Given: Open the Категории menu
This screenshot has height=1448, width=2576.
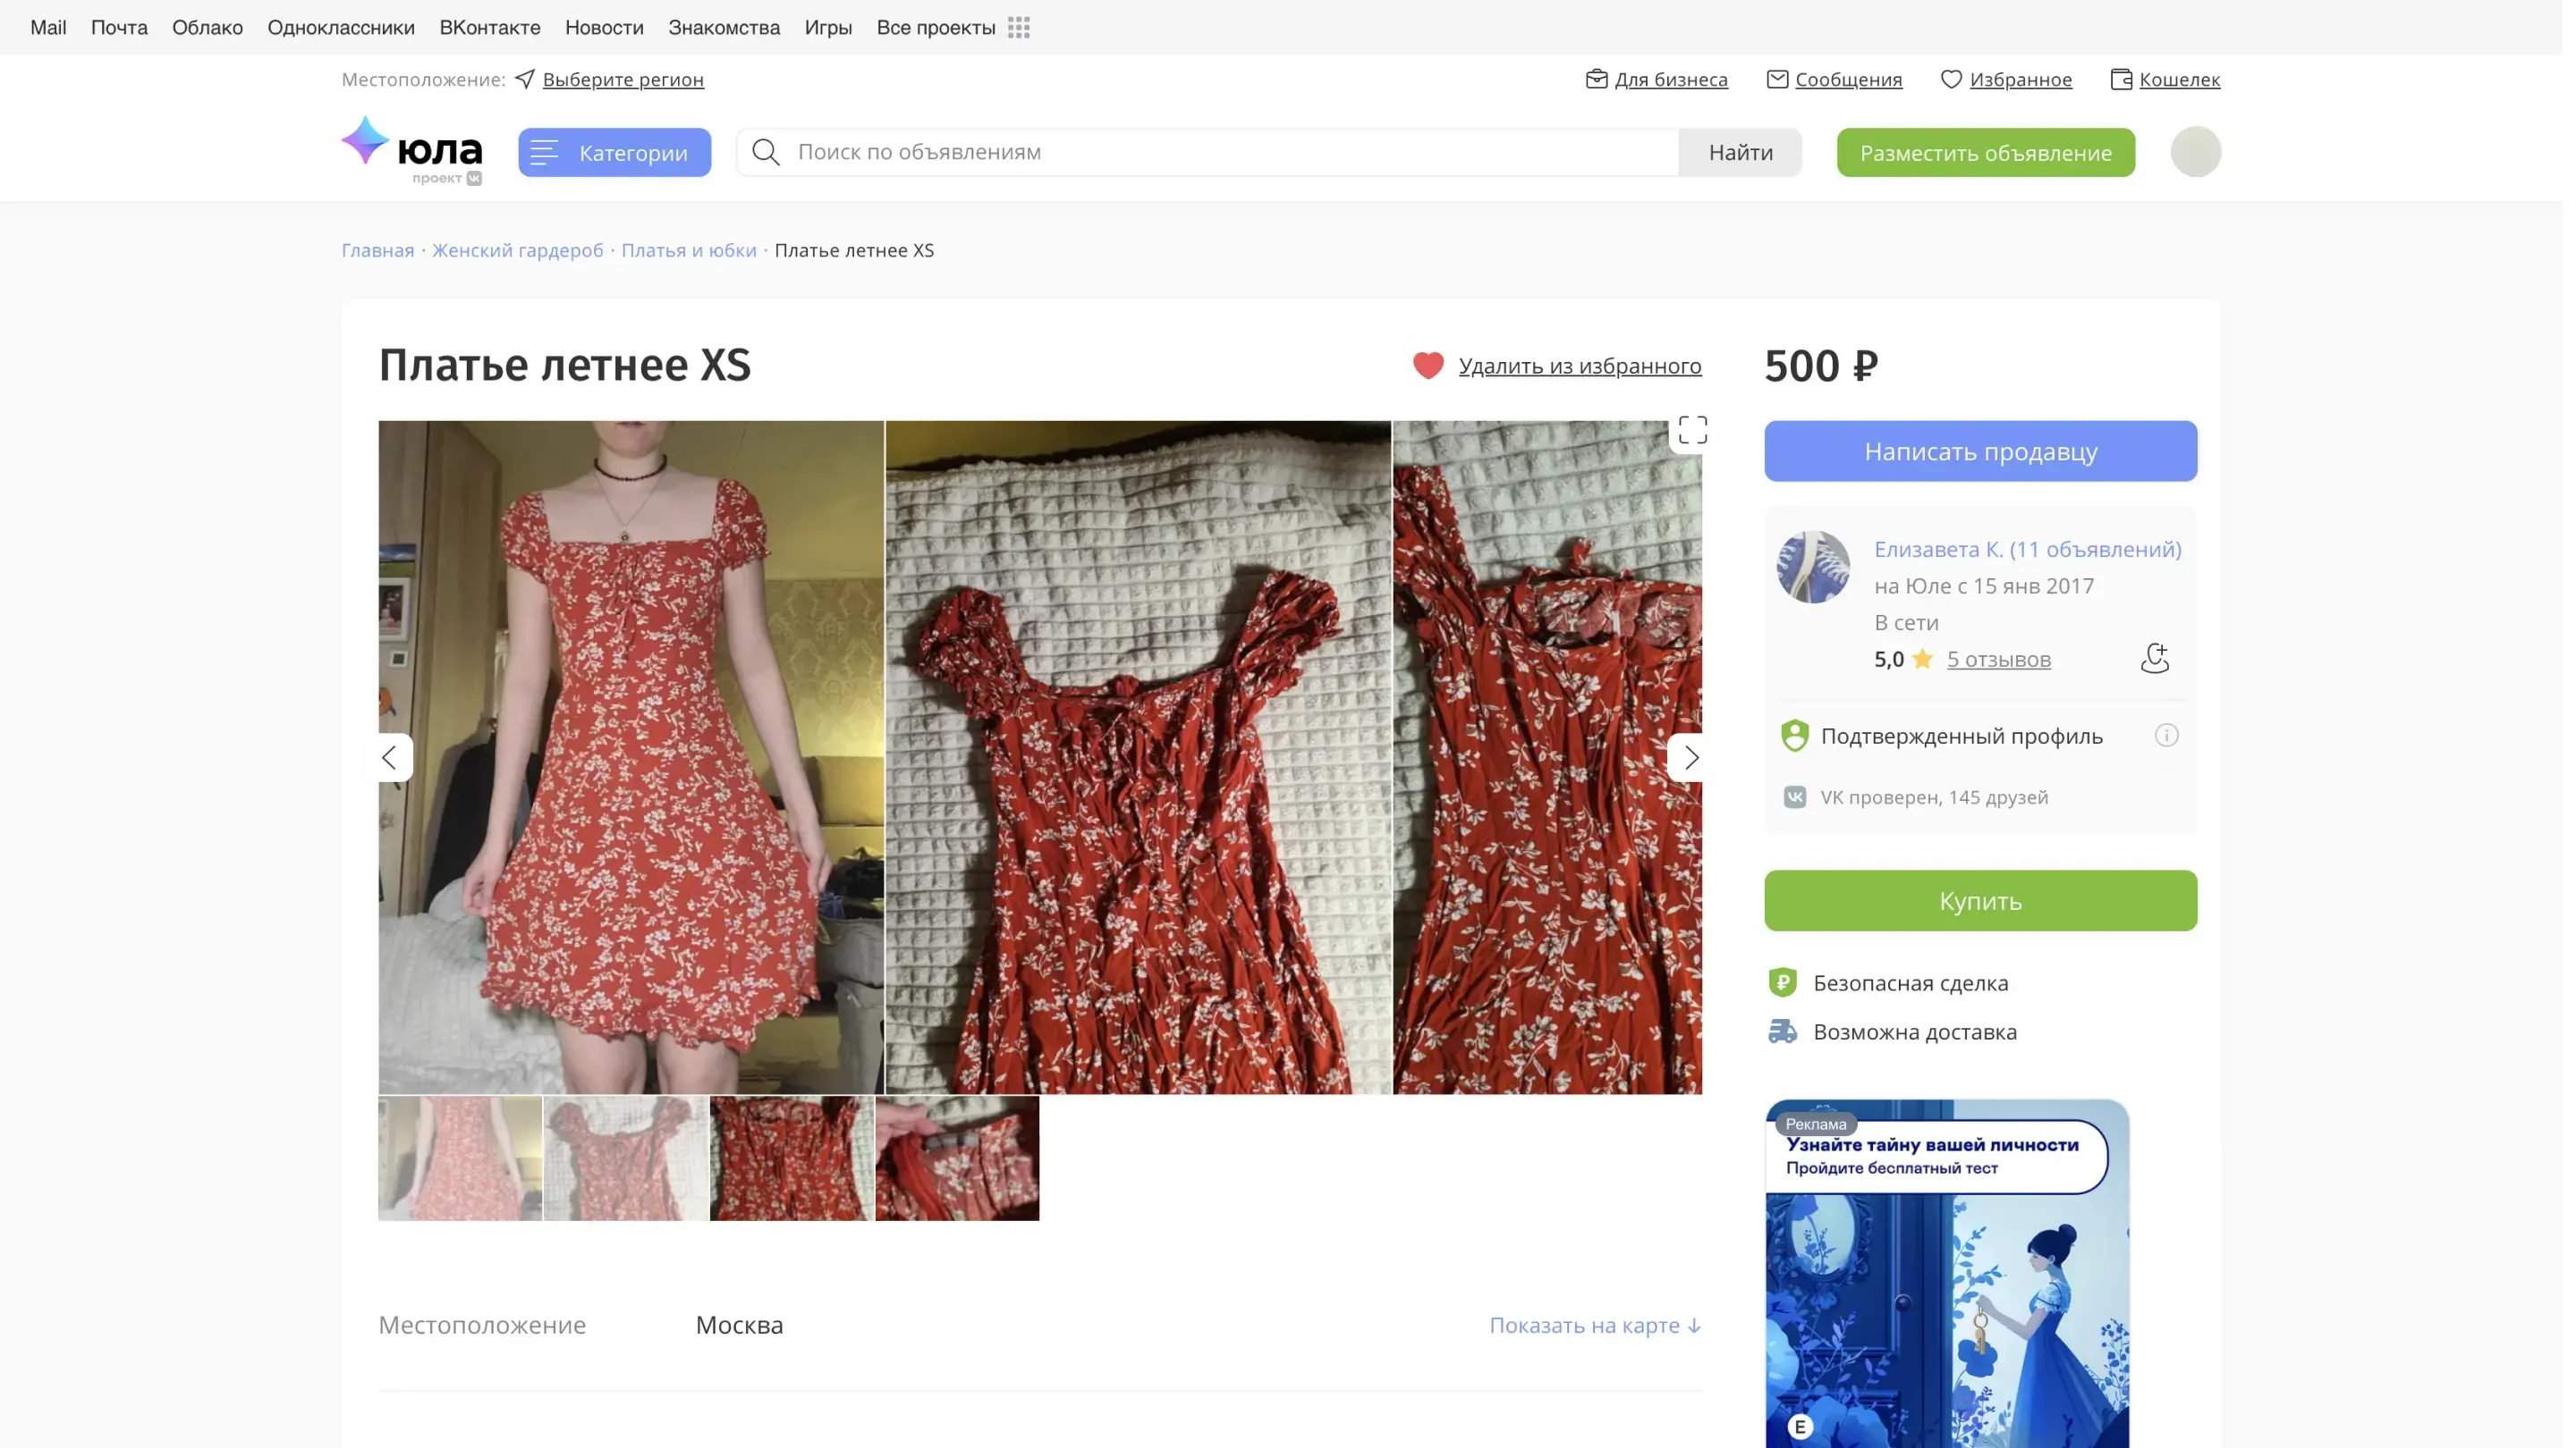Looking at the screenshot, I should coord(614,153).
